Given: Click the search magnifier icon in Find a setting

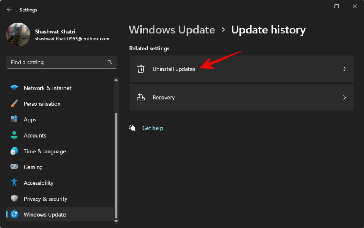Looking at the screenshot, I should pyautogui.click(x=110, y=63).
